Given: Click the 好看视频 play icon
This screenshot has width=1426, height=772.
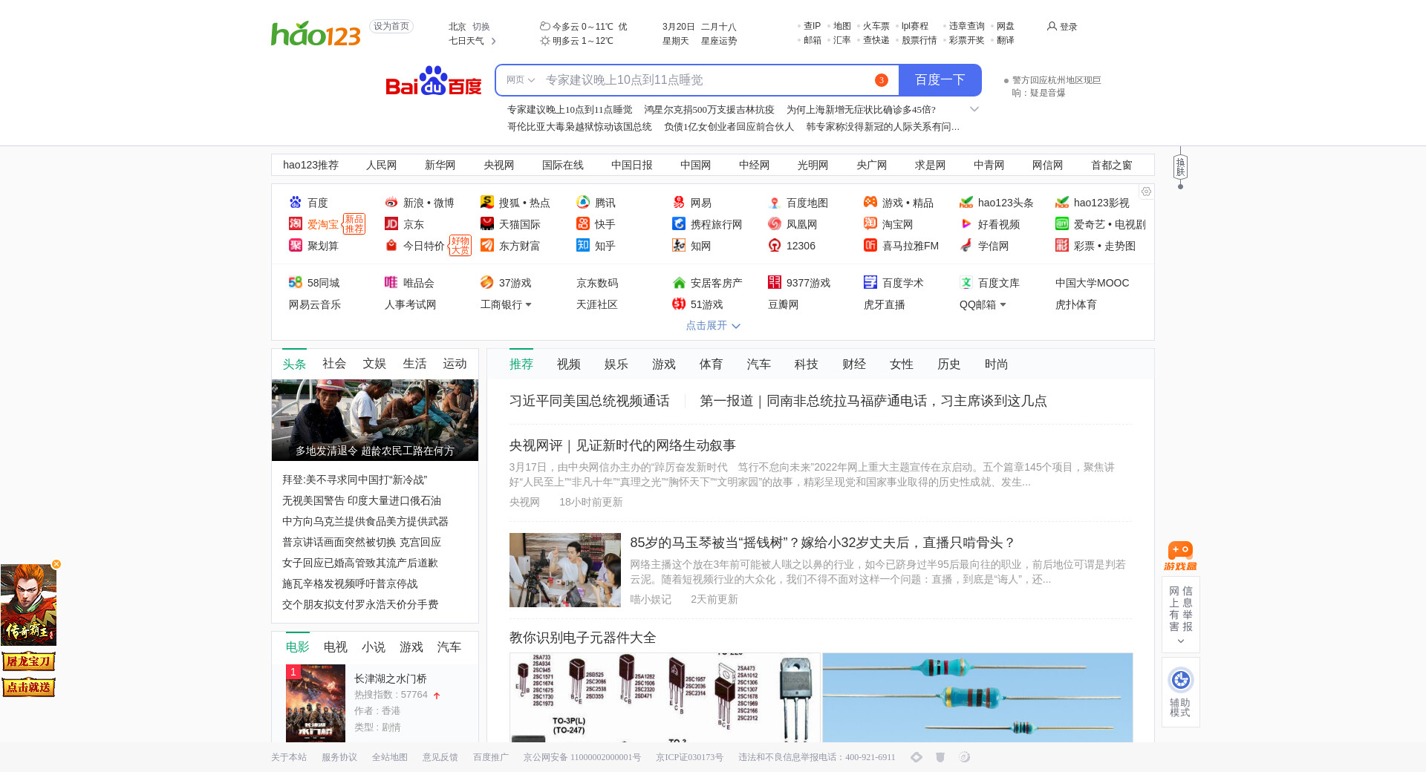Looking at the screenshot, I should tap(966, 224).
